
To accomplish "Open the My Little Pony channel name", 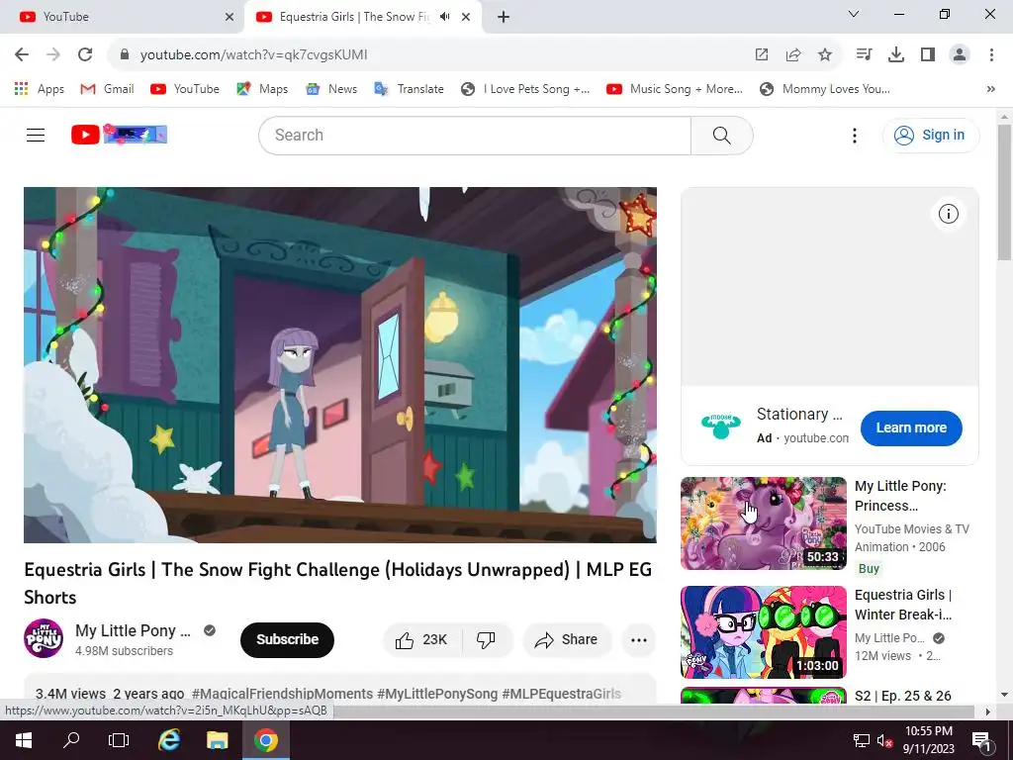I will coord(134,630).
